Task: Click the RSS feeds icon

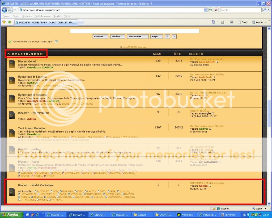Action: click(222, 22)
